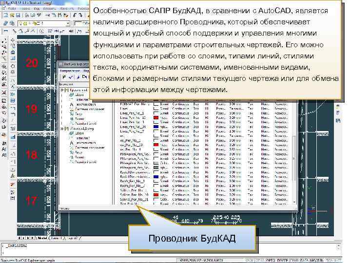Click the Paste clipboard icon

60,15
